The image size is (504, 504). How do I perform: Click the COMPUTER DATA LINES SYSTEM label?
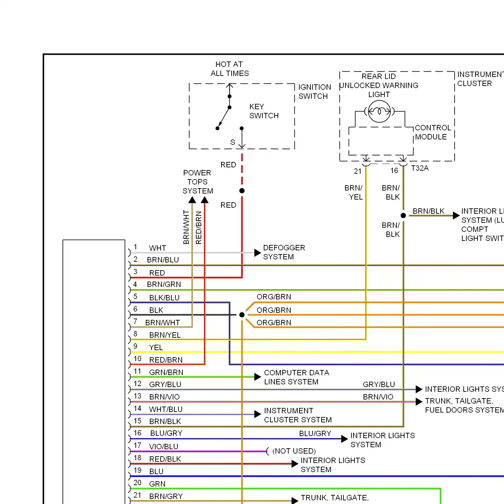pos(297,377)
